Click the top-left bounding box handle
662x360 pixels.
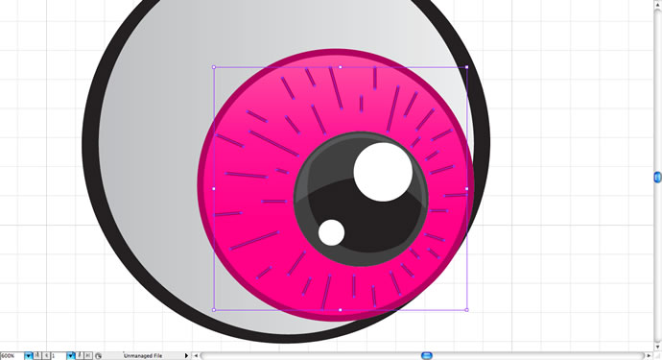[214, 67]
